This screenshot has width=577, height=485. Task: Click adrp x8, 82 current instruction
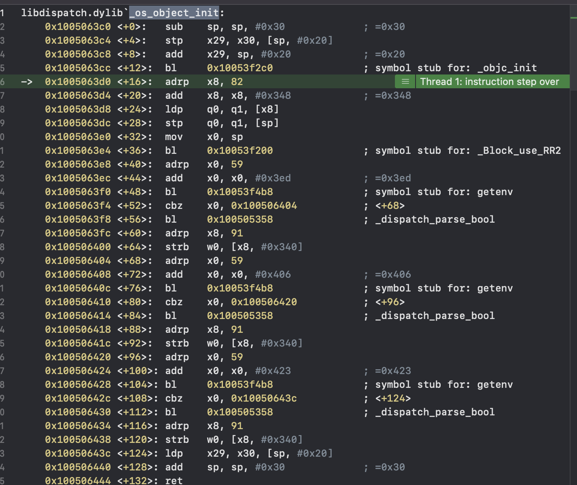click(204, 82)
